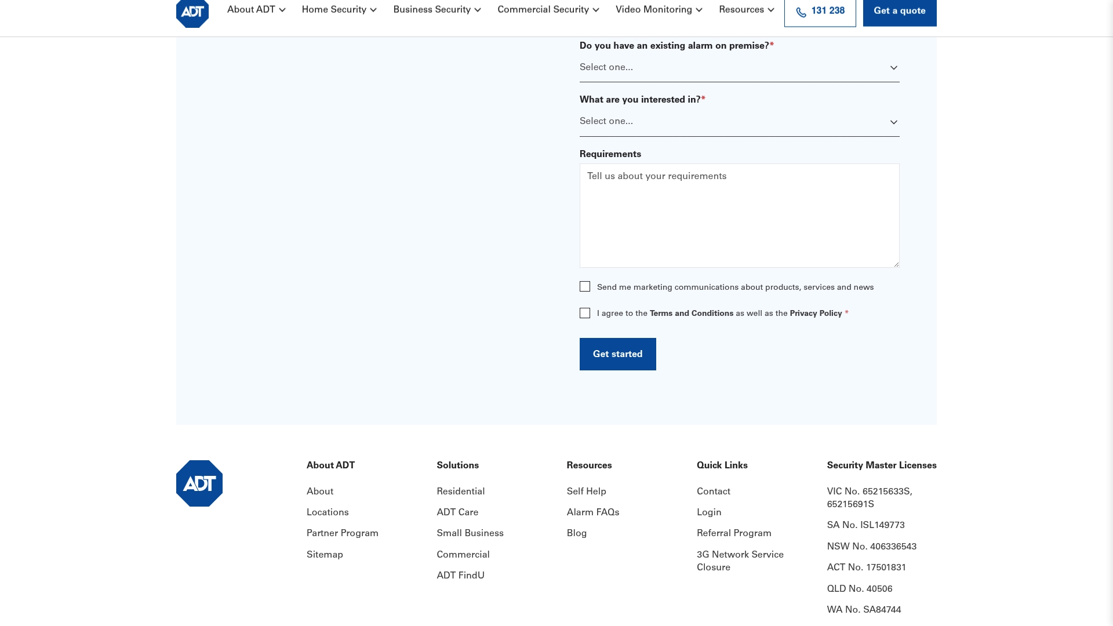
Task: Click the Get a quote button
Action: 900,12
